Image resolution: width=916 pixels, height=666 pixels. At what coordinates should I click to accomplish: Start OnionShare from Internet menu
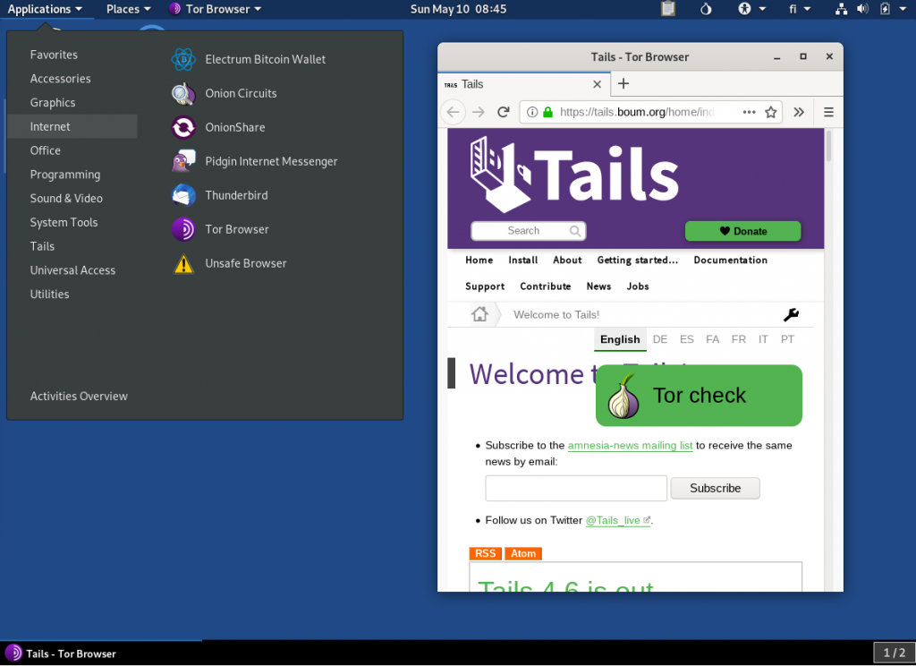pyautogui.click(x=234, y=128)
